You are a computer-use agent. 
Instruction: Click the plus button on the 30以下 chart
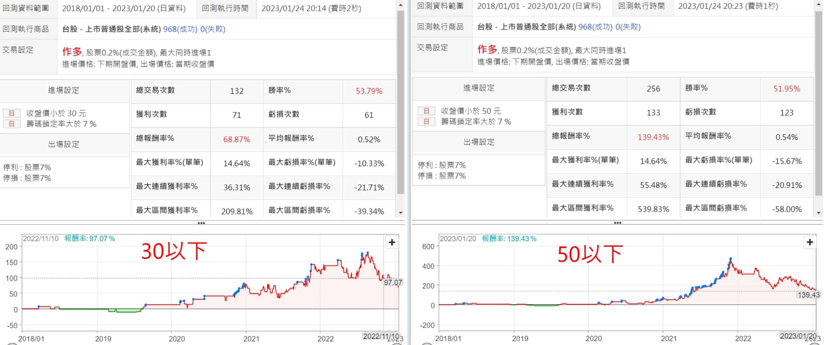pyautogui.click(x=392, y=243)
